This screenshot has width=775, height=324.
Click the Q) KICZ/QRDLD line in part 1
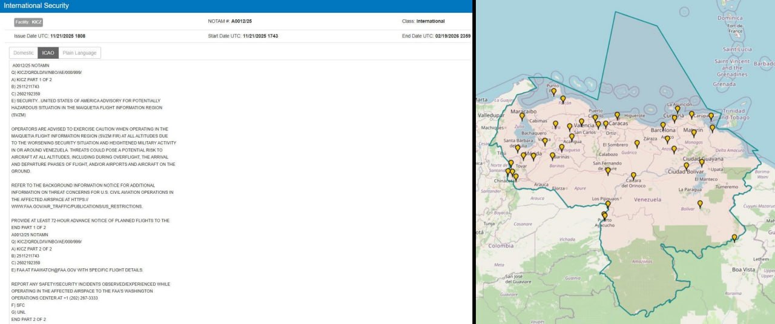tap(46, 73)
